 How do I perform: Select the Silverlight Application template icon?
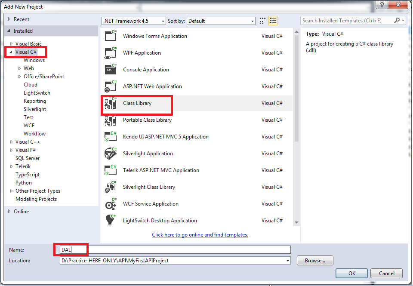111,154
